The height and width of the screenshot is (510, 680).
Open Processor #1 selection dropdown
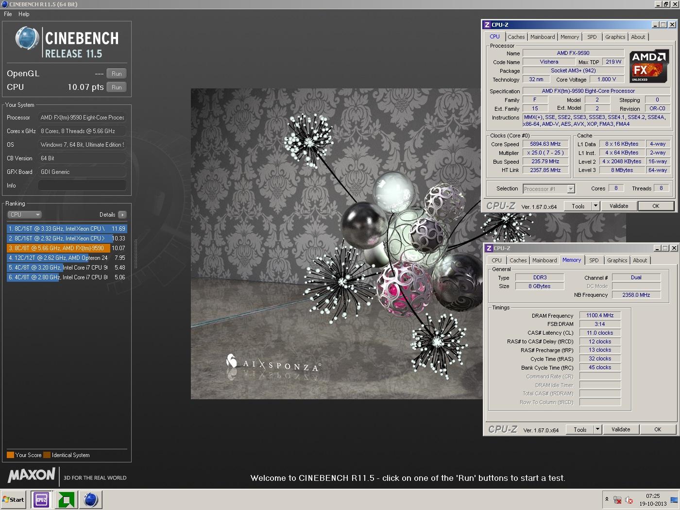(x=549, y=189)
